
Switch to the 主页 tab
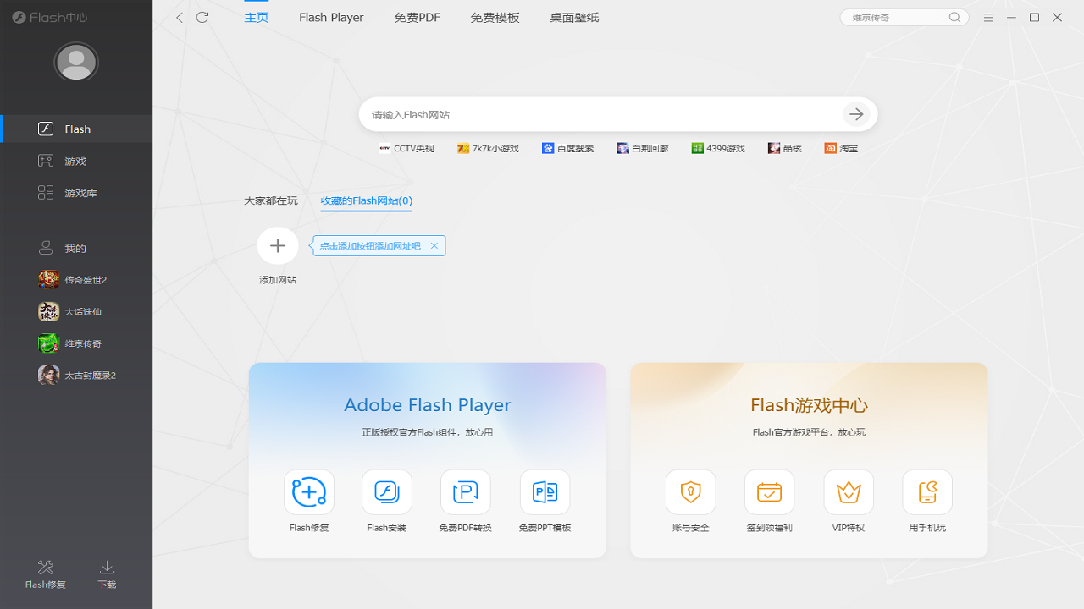coord(256,17)
